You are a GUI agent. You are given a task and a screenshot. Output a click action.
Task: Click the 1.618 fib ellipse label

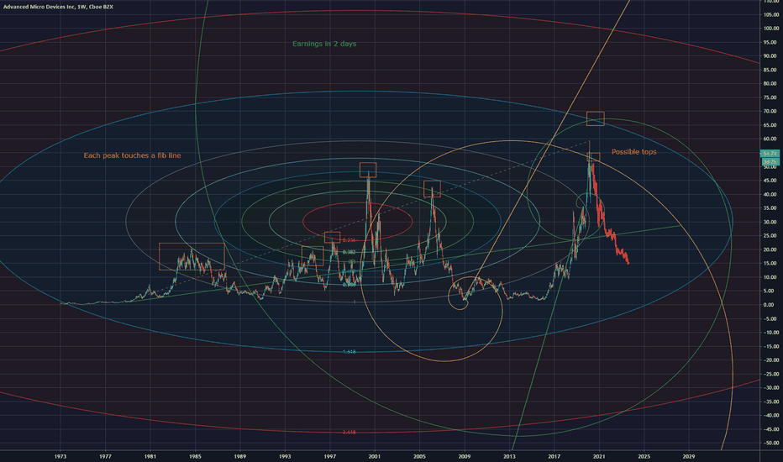(x=349, y=352)
